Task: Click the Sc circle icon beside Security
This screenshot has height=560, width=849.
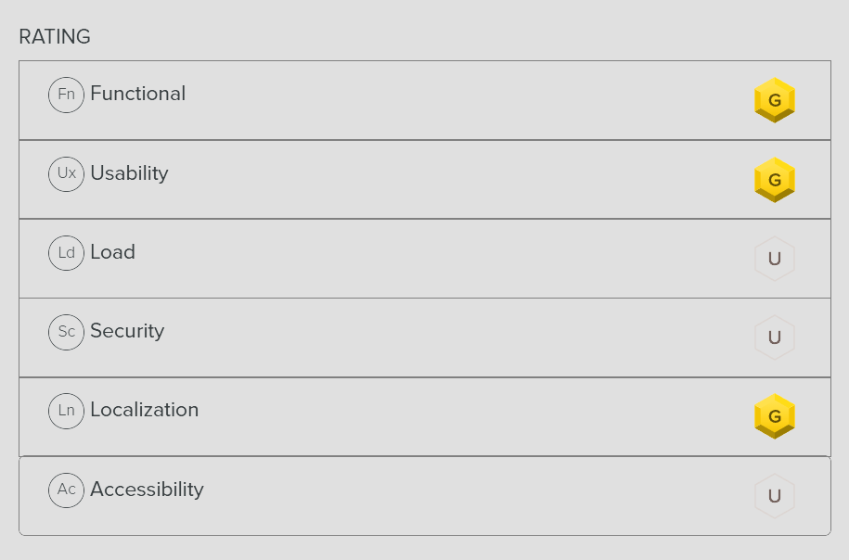Action: [66, 332]
